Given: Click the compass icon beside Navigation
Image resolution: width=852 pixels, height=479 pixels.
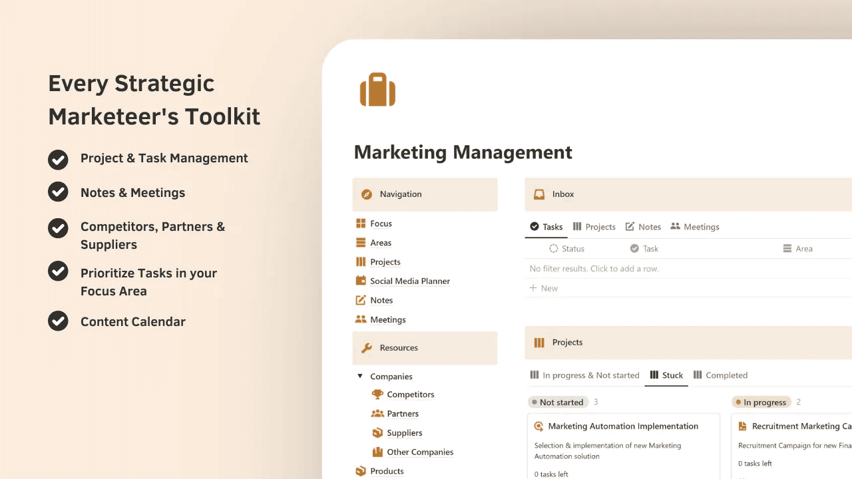Looking at the screenshot, I should (x=366, y=194).
